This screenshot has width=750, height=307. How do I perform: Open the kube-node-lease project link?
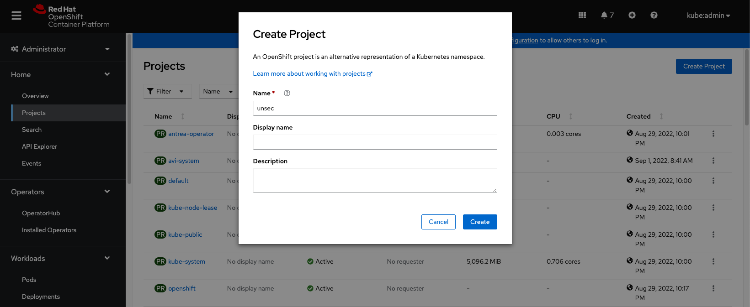[192, 208]
